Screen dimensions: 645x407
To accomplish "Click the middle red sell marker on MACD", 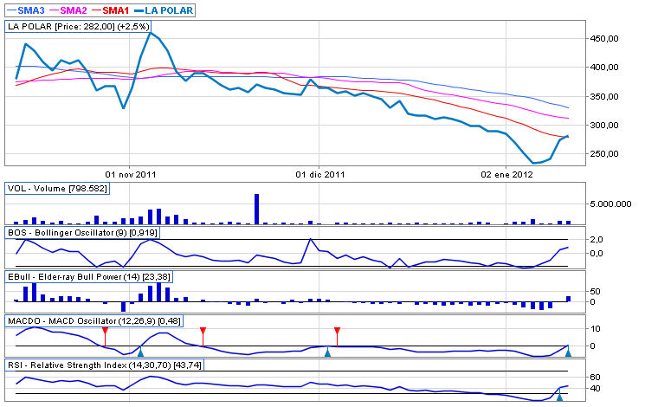I will pos(203,332).
